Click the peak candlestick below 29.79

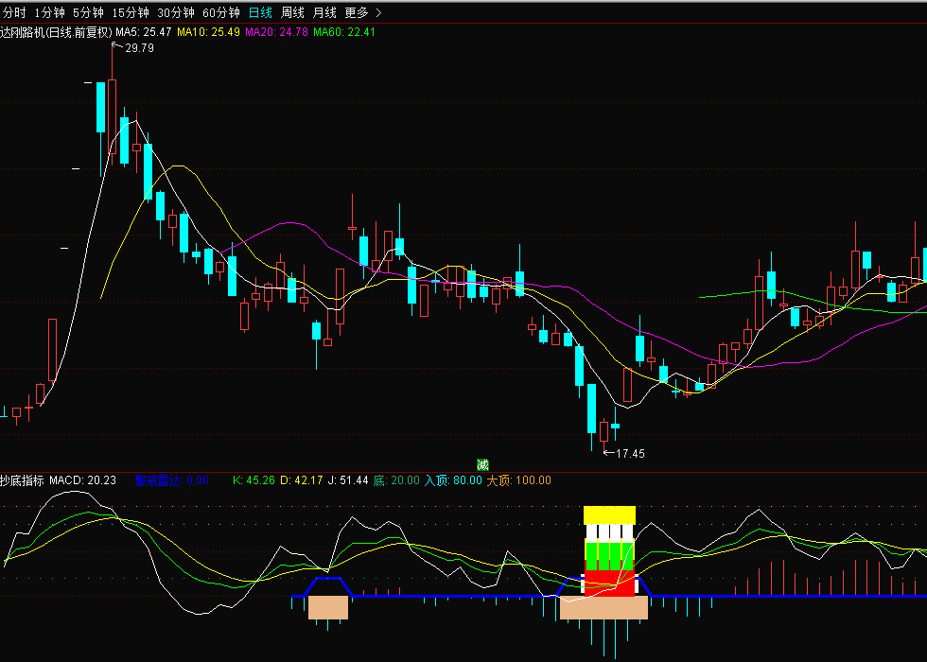pos(112,116)
